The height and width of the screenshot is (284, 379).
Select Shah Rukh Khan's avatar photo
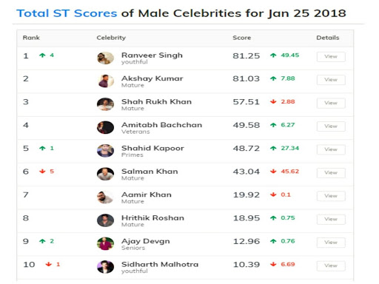[105, 104]
